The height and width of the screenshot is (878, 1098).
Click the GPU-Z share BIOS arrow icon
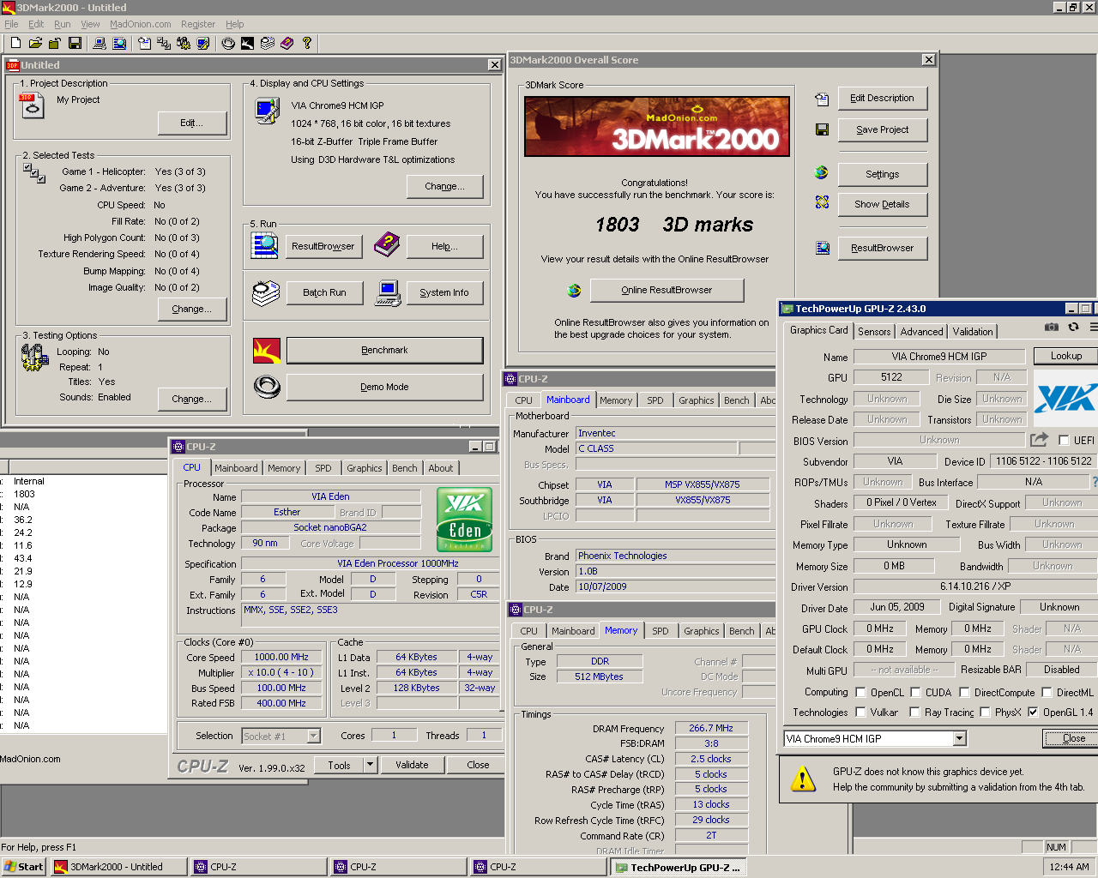pyautogui.click(x=1039, y=439)
